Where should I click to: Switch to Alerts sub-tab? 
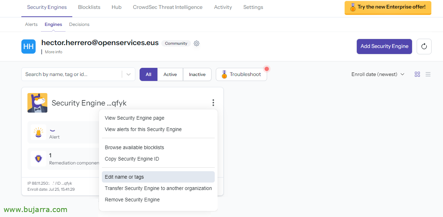(31, 25)
